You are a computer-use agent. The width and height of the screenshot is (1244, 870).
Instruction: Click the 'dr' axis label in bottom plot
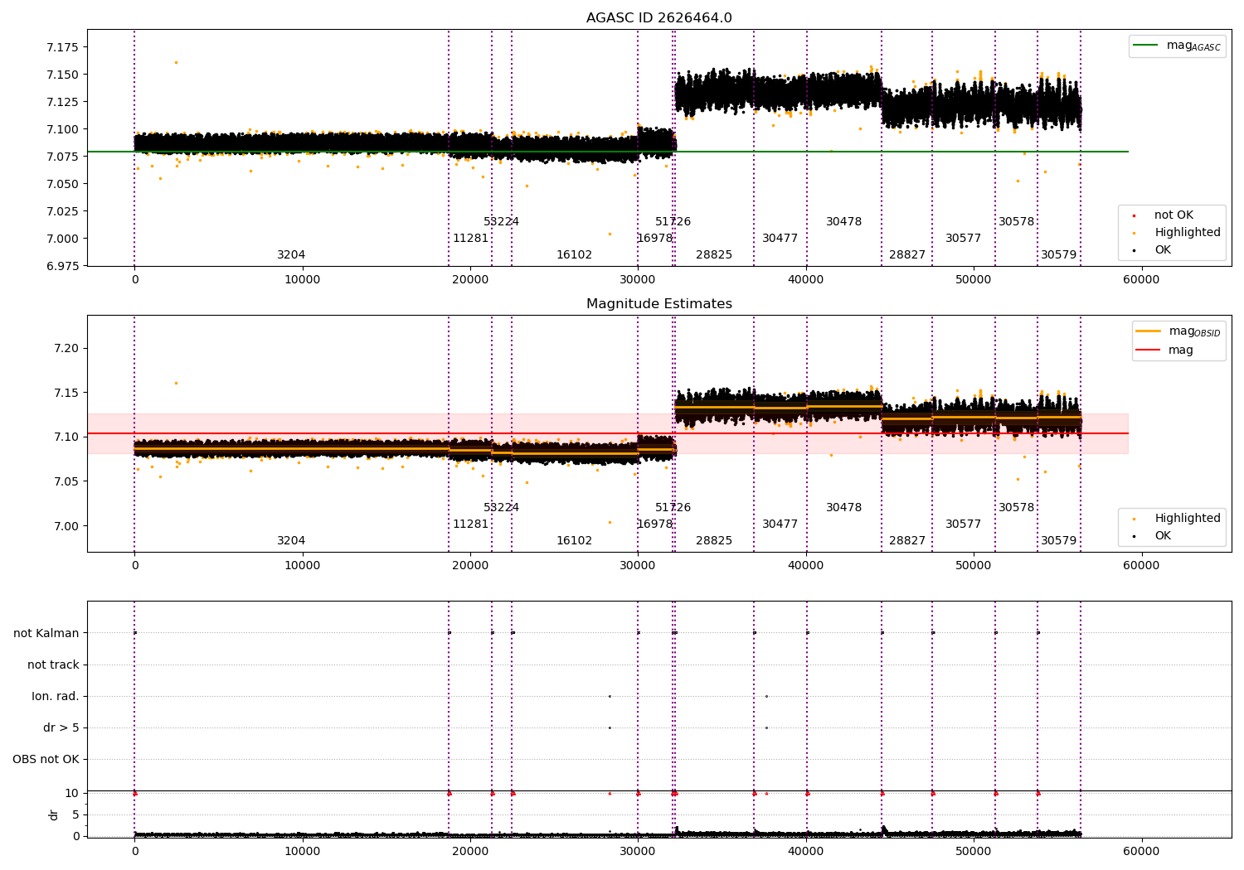click(x=54, y=814)
